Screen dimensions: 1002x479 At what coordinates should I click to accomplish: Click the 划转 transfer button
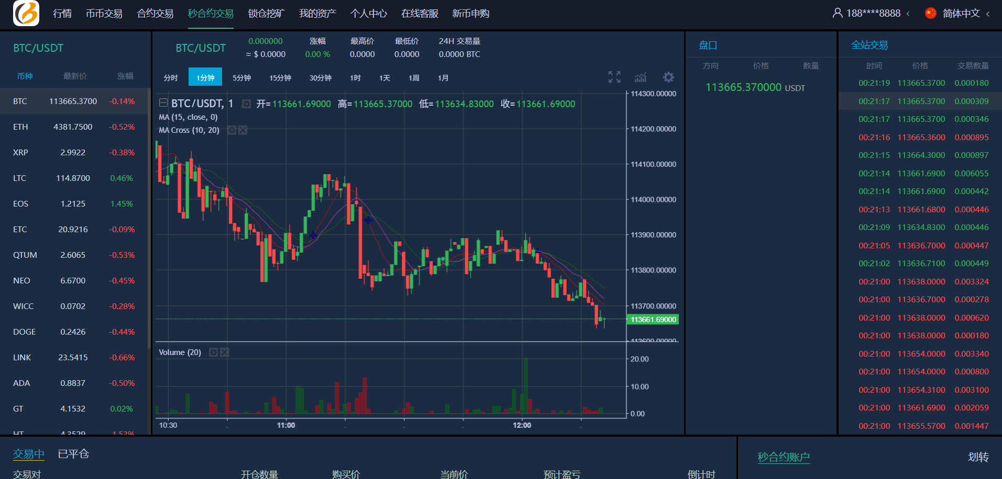(x=978, y=457)
